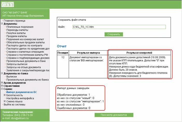Open Справки о поступлении валюты РФ
182x122 pixels.
pos(27,55)
